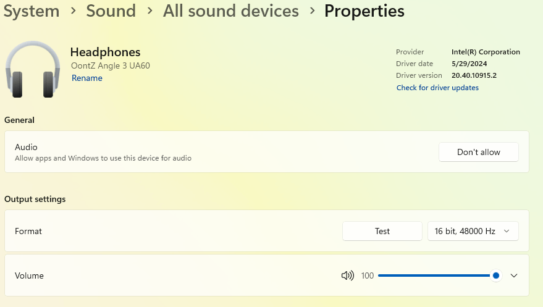Click the OontZ Angle 3 UA60 device name

pos(110,65)
